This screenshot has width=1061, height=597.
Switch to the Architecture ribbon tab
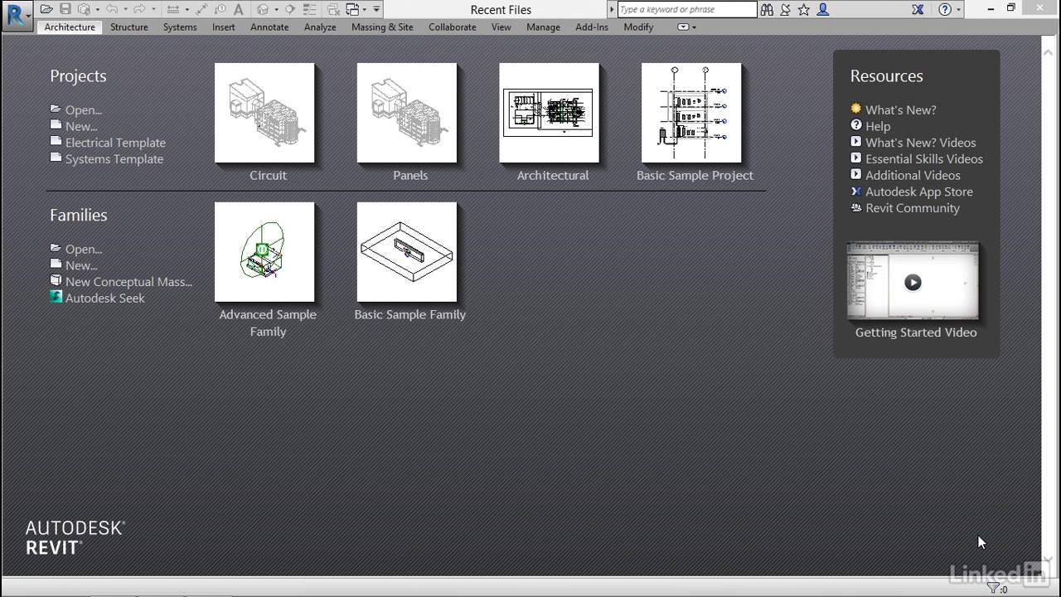pos(70,27)
